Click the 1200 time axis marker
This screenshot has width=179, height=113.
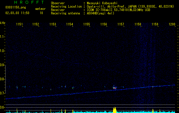point(172,24)
